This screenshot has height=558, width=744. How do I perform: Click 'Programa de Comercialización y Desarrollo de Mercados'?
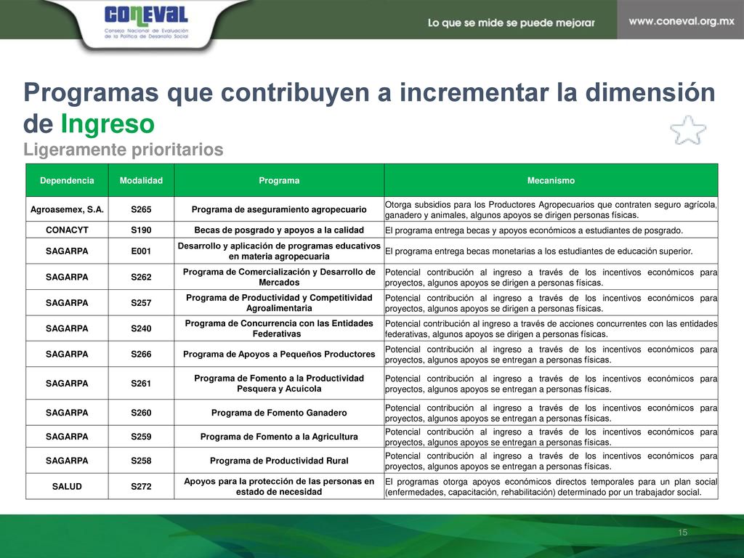coord(279,277)
